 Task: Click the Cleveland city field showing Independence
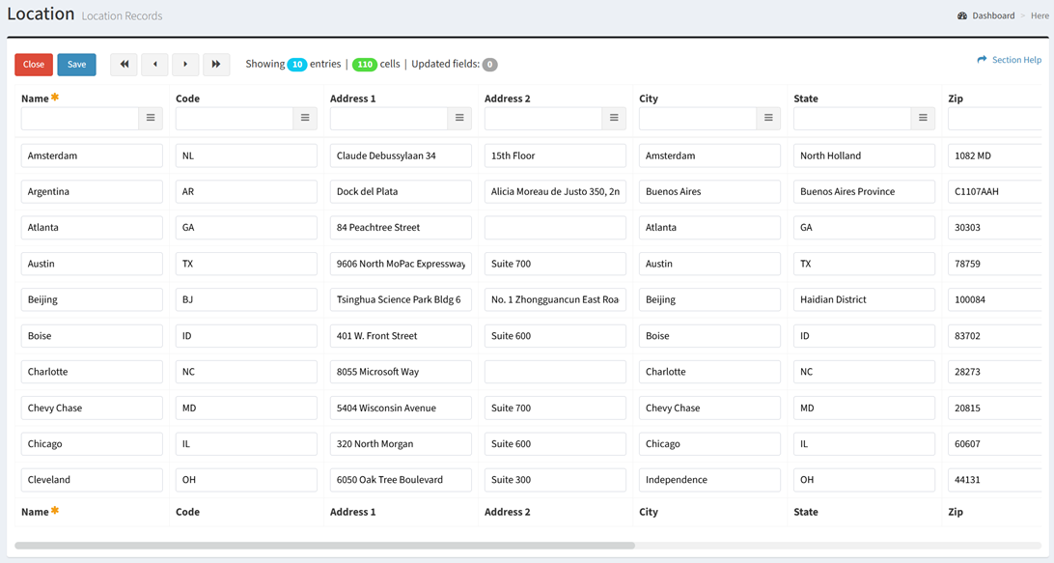[x=709, y=480]
